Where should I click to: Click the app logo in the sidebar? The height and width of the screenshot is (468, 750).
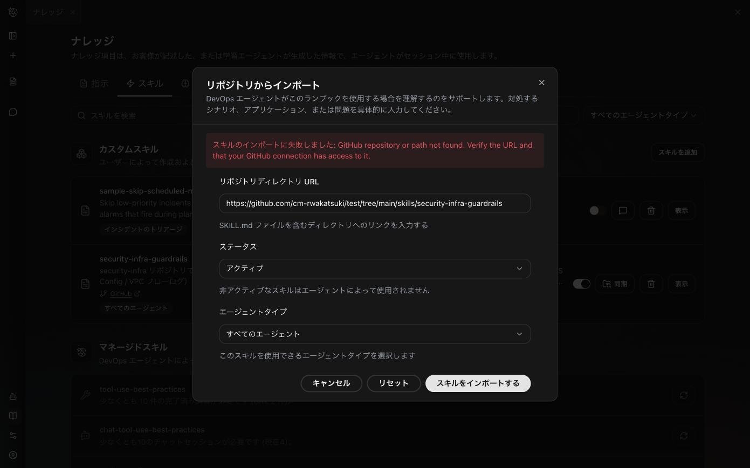pyautogui.click(x=13, y=12)
